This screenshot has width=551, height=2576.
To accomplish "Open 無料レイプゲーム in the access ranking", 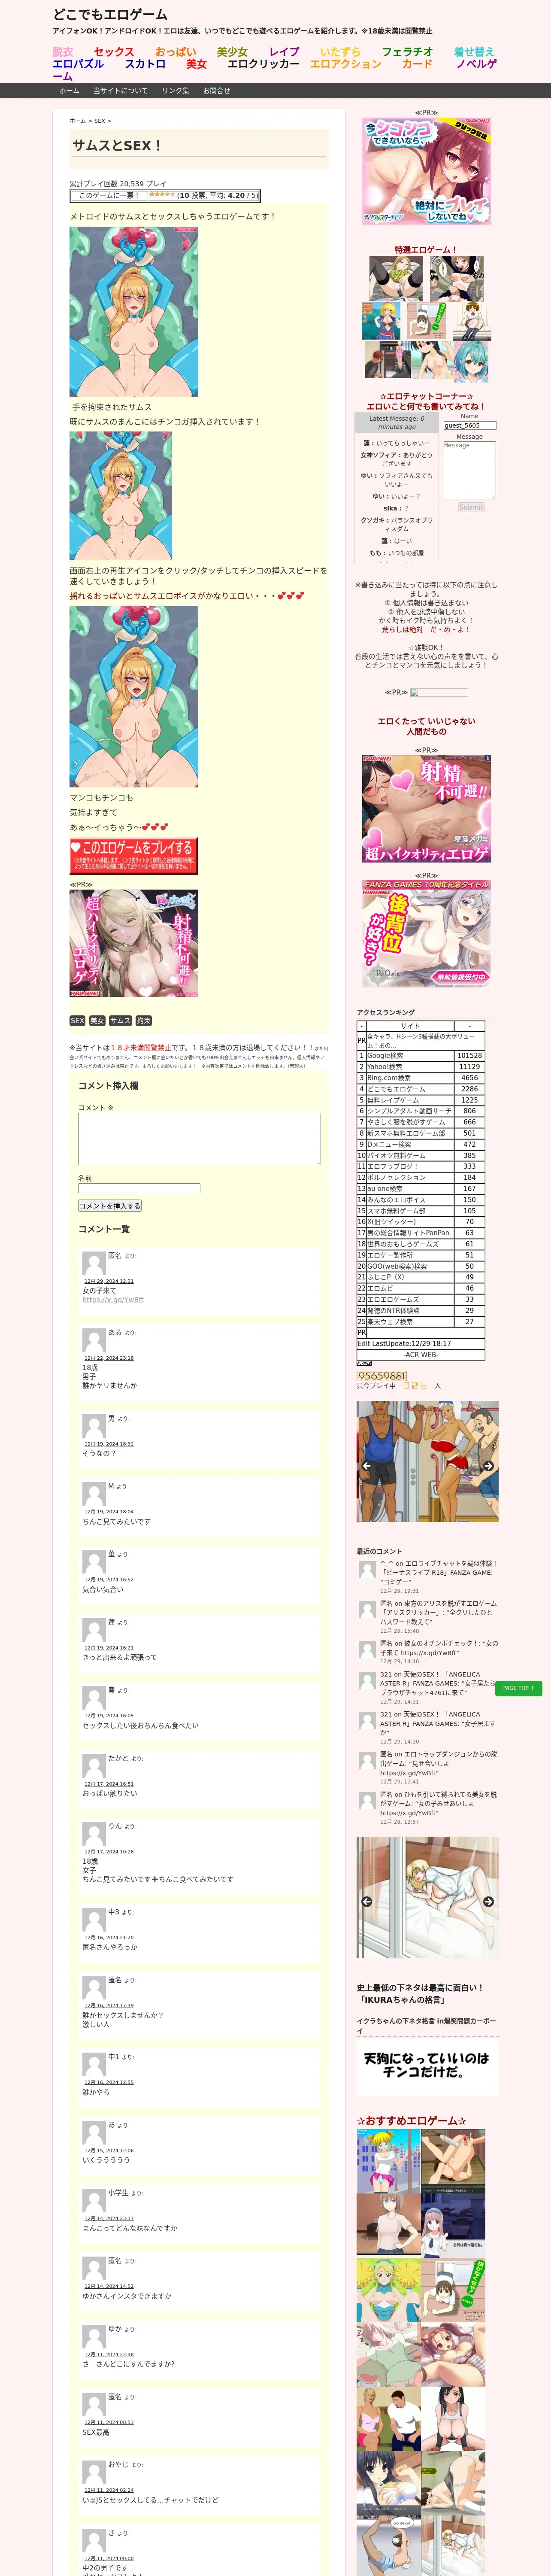I will pyautogui.click(x=394, y=1100).
